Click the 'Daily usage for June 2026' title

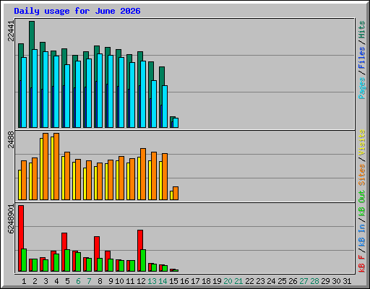point(77,11)
